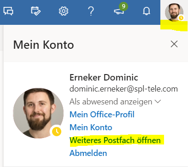Open the Mein Office-Profil link
The height and width of the screenshot is (167, 188).
pyautogui.click(x=102, y=115)
